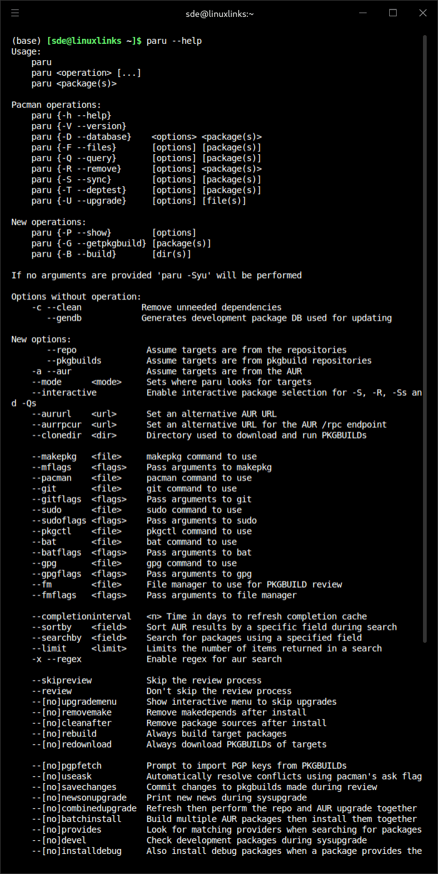Viewport: 438px width, 874px height.
Task: Minimize the terminal window
Action: pyautogui.click(x=365, y=13)
